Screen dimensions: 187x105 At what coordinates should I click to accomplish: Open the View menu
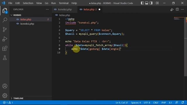pos(39,3)
